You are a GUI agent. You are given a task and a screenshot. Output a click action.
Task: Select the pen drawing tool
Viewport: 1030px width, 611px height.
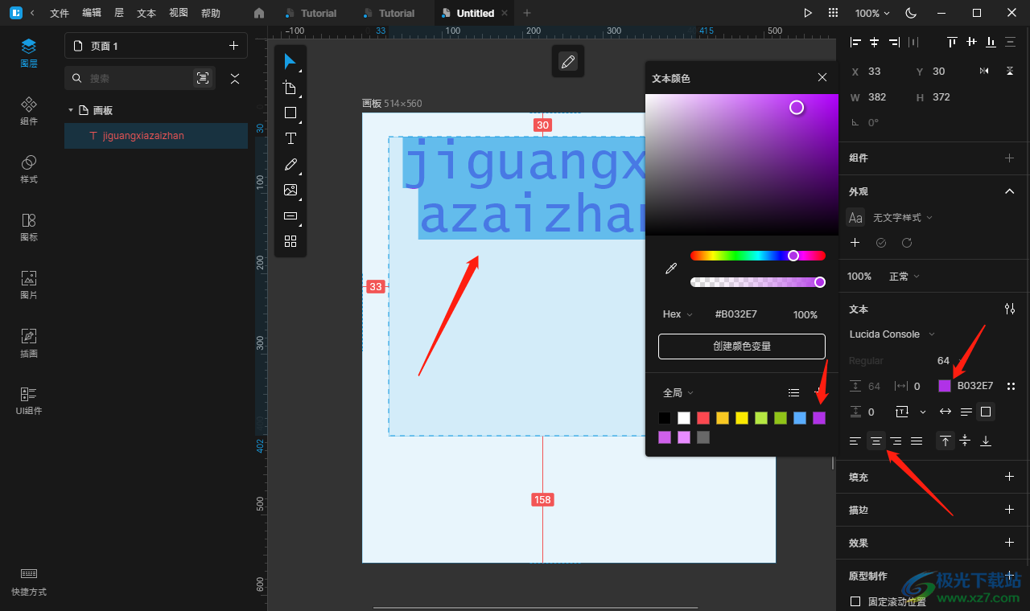tap(290, 165)
